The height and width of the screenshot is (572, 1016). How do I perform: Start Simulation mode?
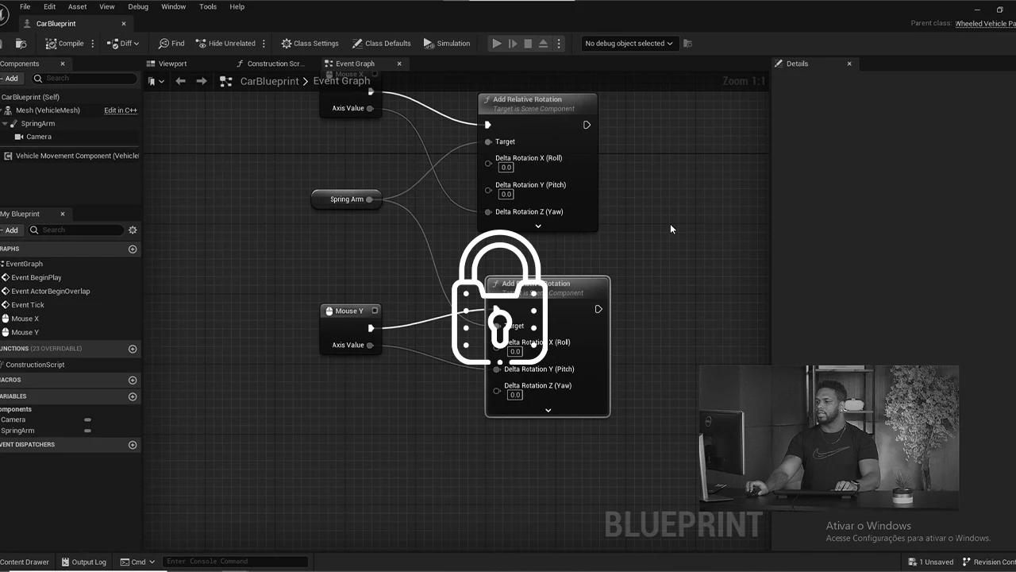tap(447, 44)
